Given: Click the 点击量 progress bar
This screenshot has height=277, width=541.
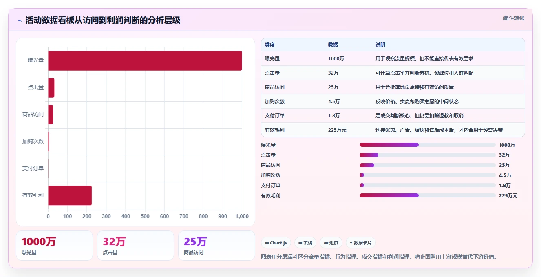Looking at the screenshot, I should pyautogui.click(x=427, y=155).
